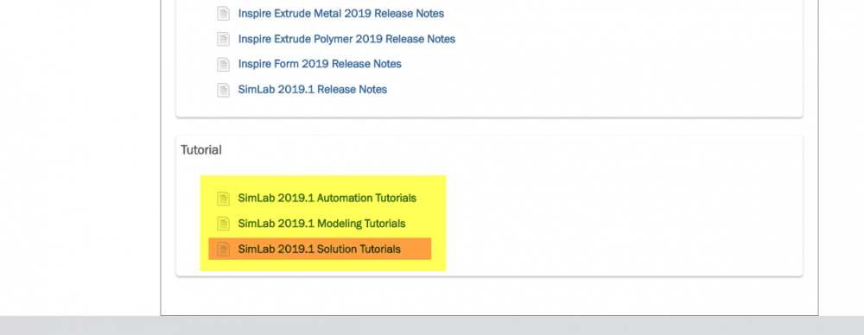Click the document icon beside SimLab Modeling Tutorials
Viewport: 864px width, 335px height.
point(223,224)
